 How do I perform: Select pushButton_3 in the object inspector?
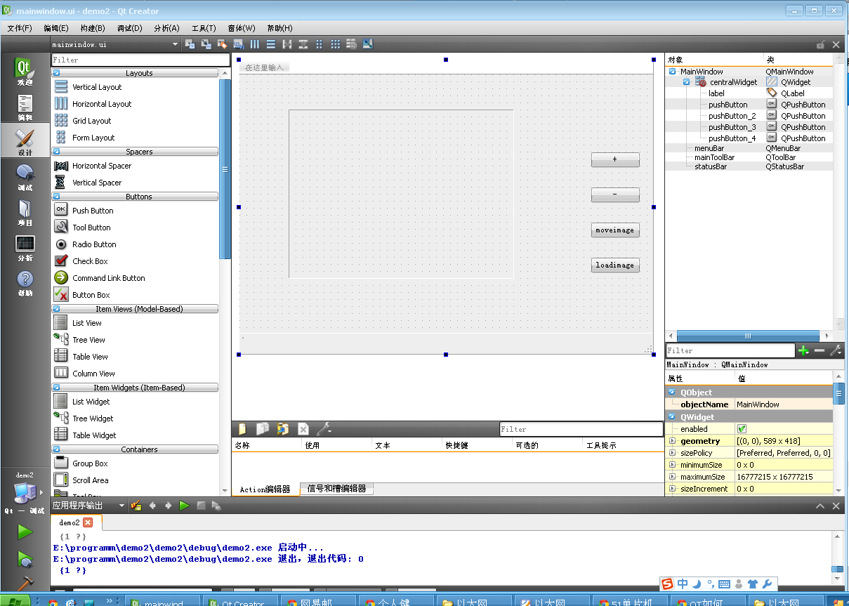(732, 126)
